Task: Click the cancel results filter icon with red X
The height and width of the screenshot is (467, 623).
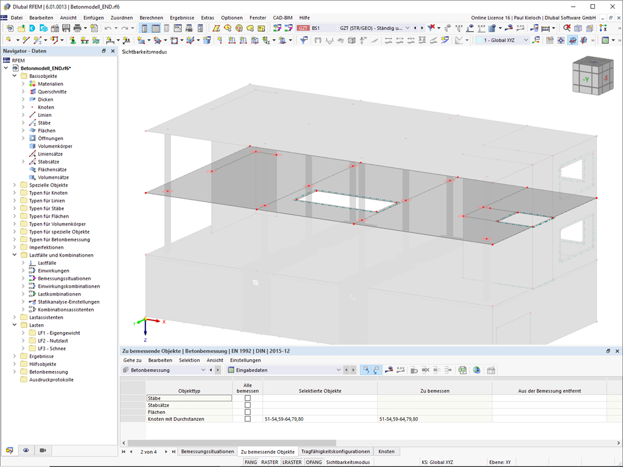Action: (x=431, y=28)
